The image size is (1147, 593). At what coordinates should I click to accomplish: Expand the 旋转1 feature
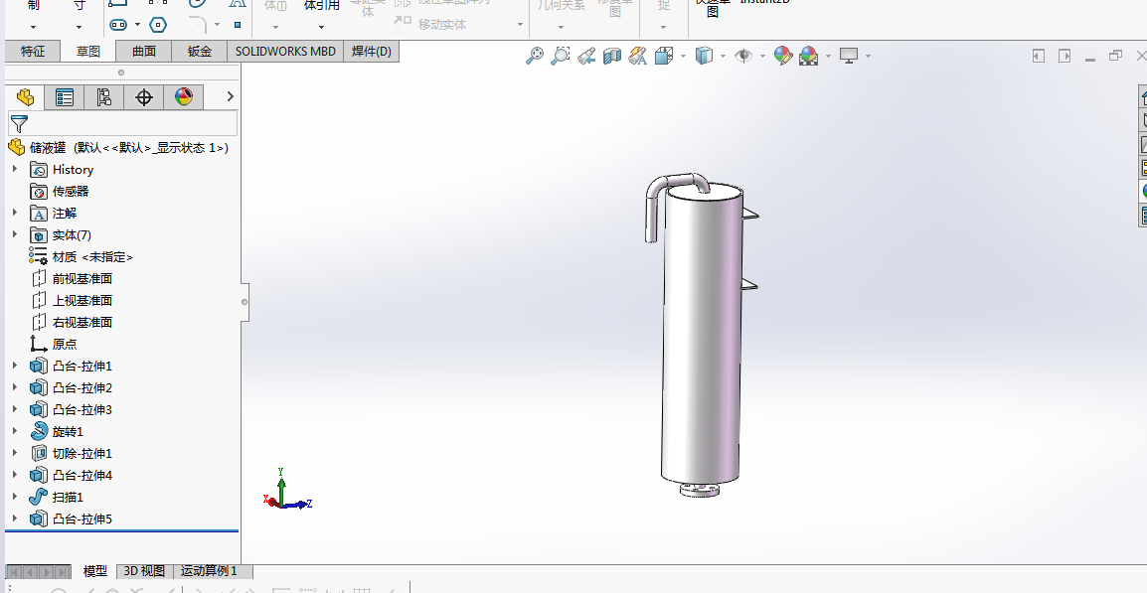(x=15, y=431)
